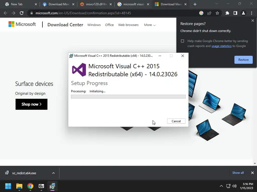This screenshot has height=192, width=257.
Task: Reload the Microsoft download page
Action: [x=22, y=13]
